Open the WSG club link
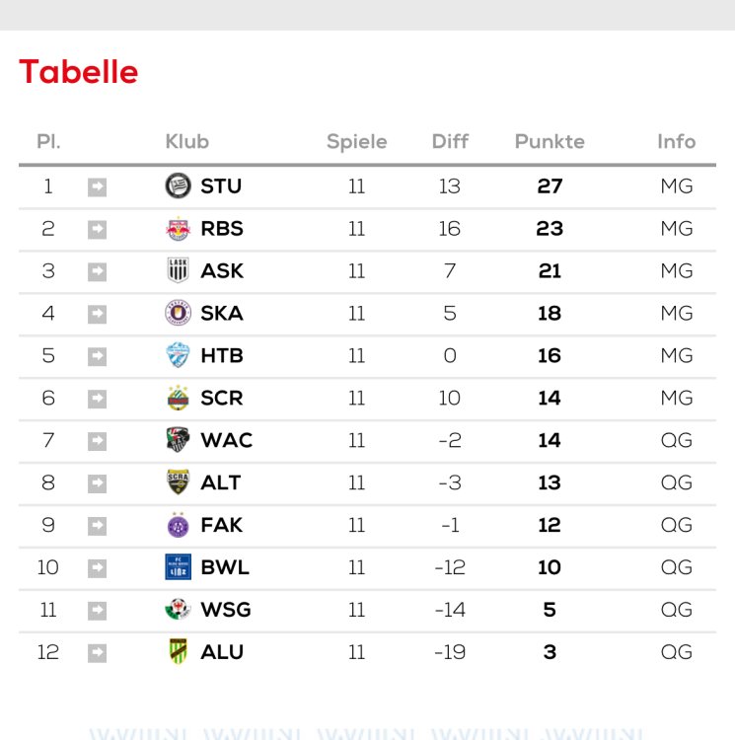The image size is (735, 740). coord(226,610)
